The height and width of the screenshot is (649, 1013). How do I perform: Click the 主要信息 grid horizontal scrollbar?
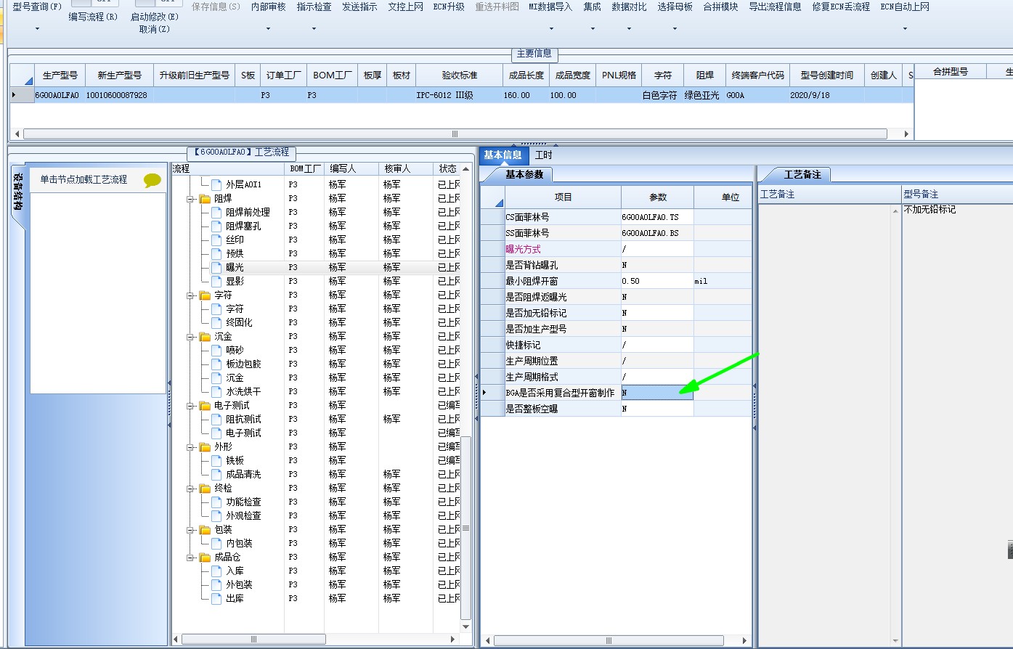455,134
